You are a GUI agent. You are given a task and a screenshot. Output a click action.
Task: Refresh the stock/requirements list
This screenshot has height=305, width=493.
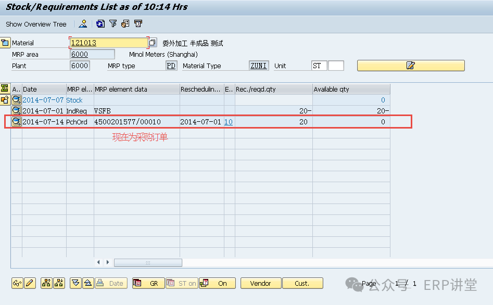[x=100, y=24]
